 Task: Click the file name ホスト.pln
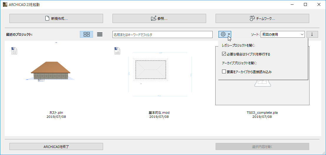(56, 113)
